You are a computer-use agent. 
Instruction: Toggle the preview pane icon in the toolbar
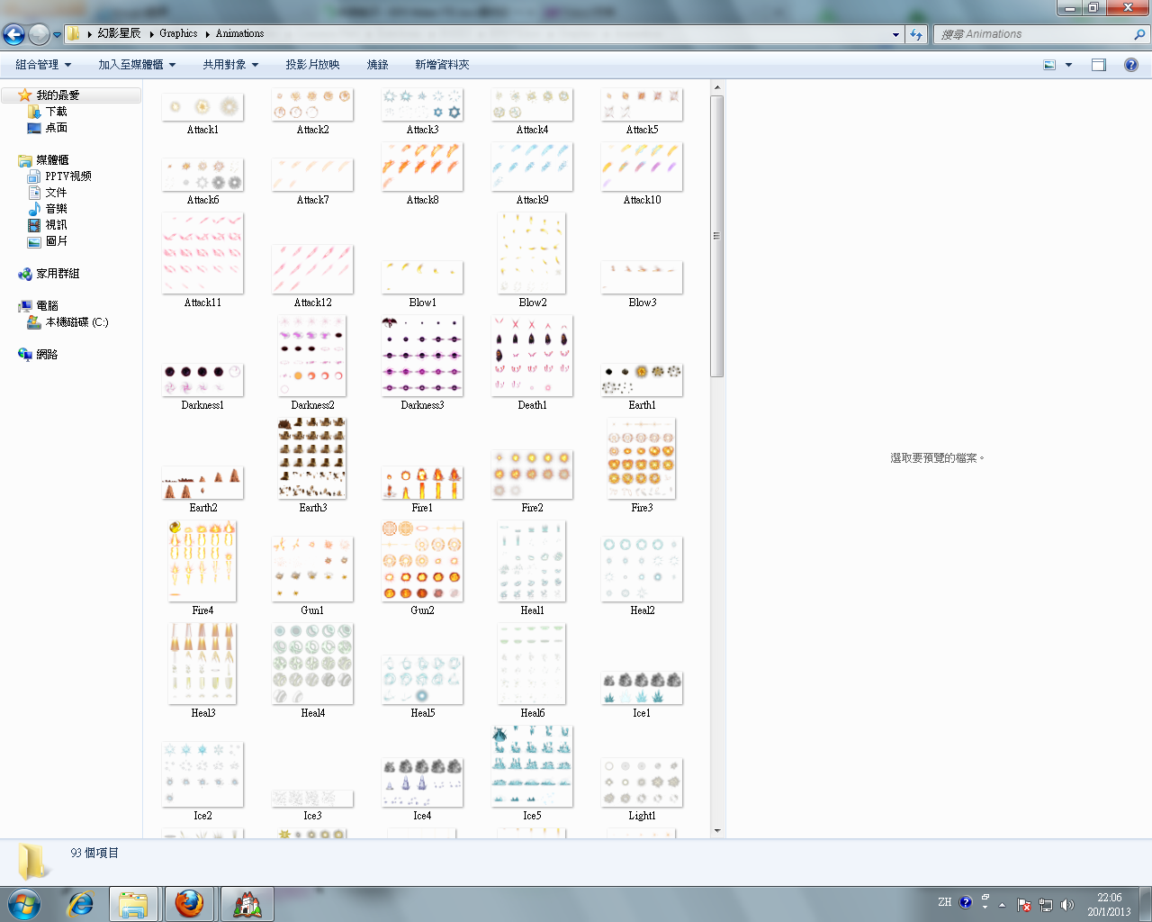click(1099, 65)
